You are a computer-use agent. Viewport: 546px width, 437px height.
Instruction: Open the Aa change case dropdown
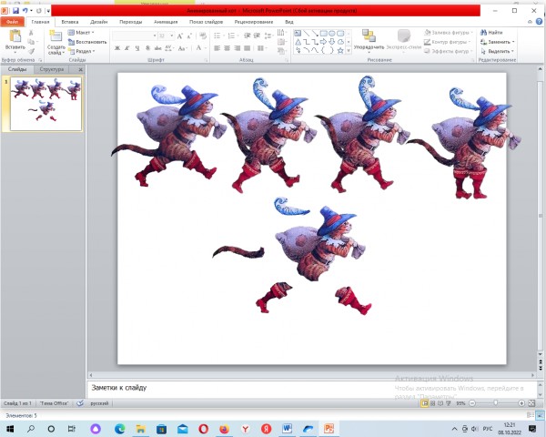183,48
